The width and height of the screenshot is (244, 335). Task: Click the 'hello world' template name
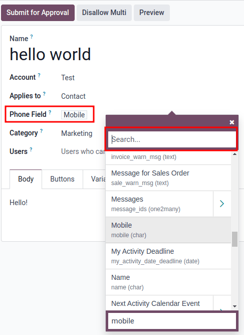(x=51, y=54)
